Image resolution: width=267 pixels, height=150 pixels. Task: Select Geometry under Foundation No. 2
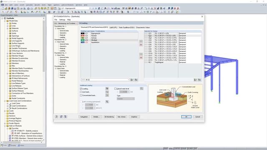click(x=63, y=46)
